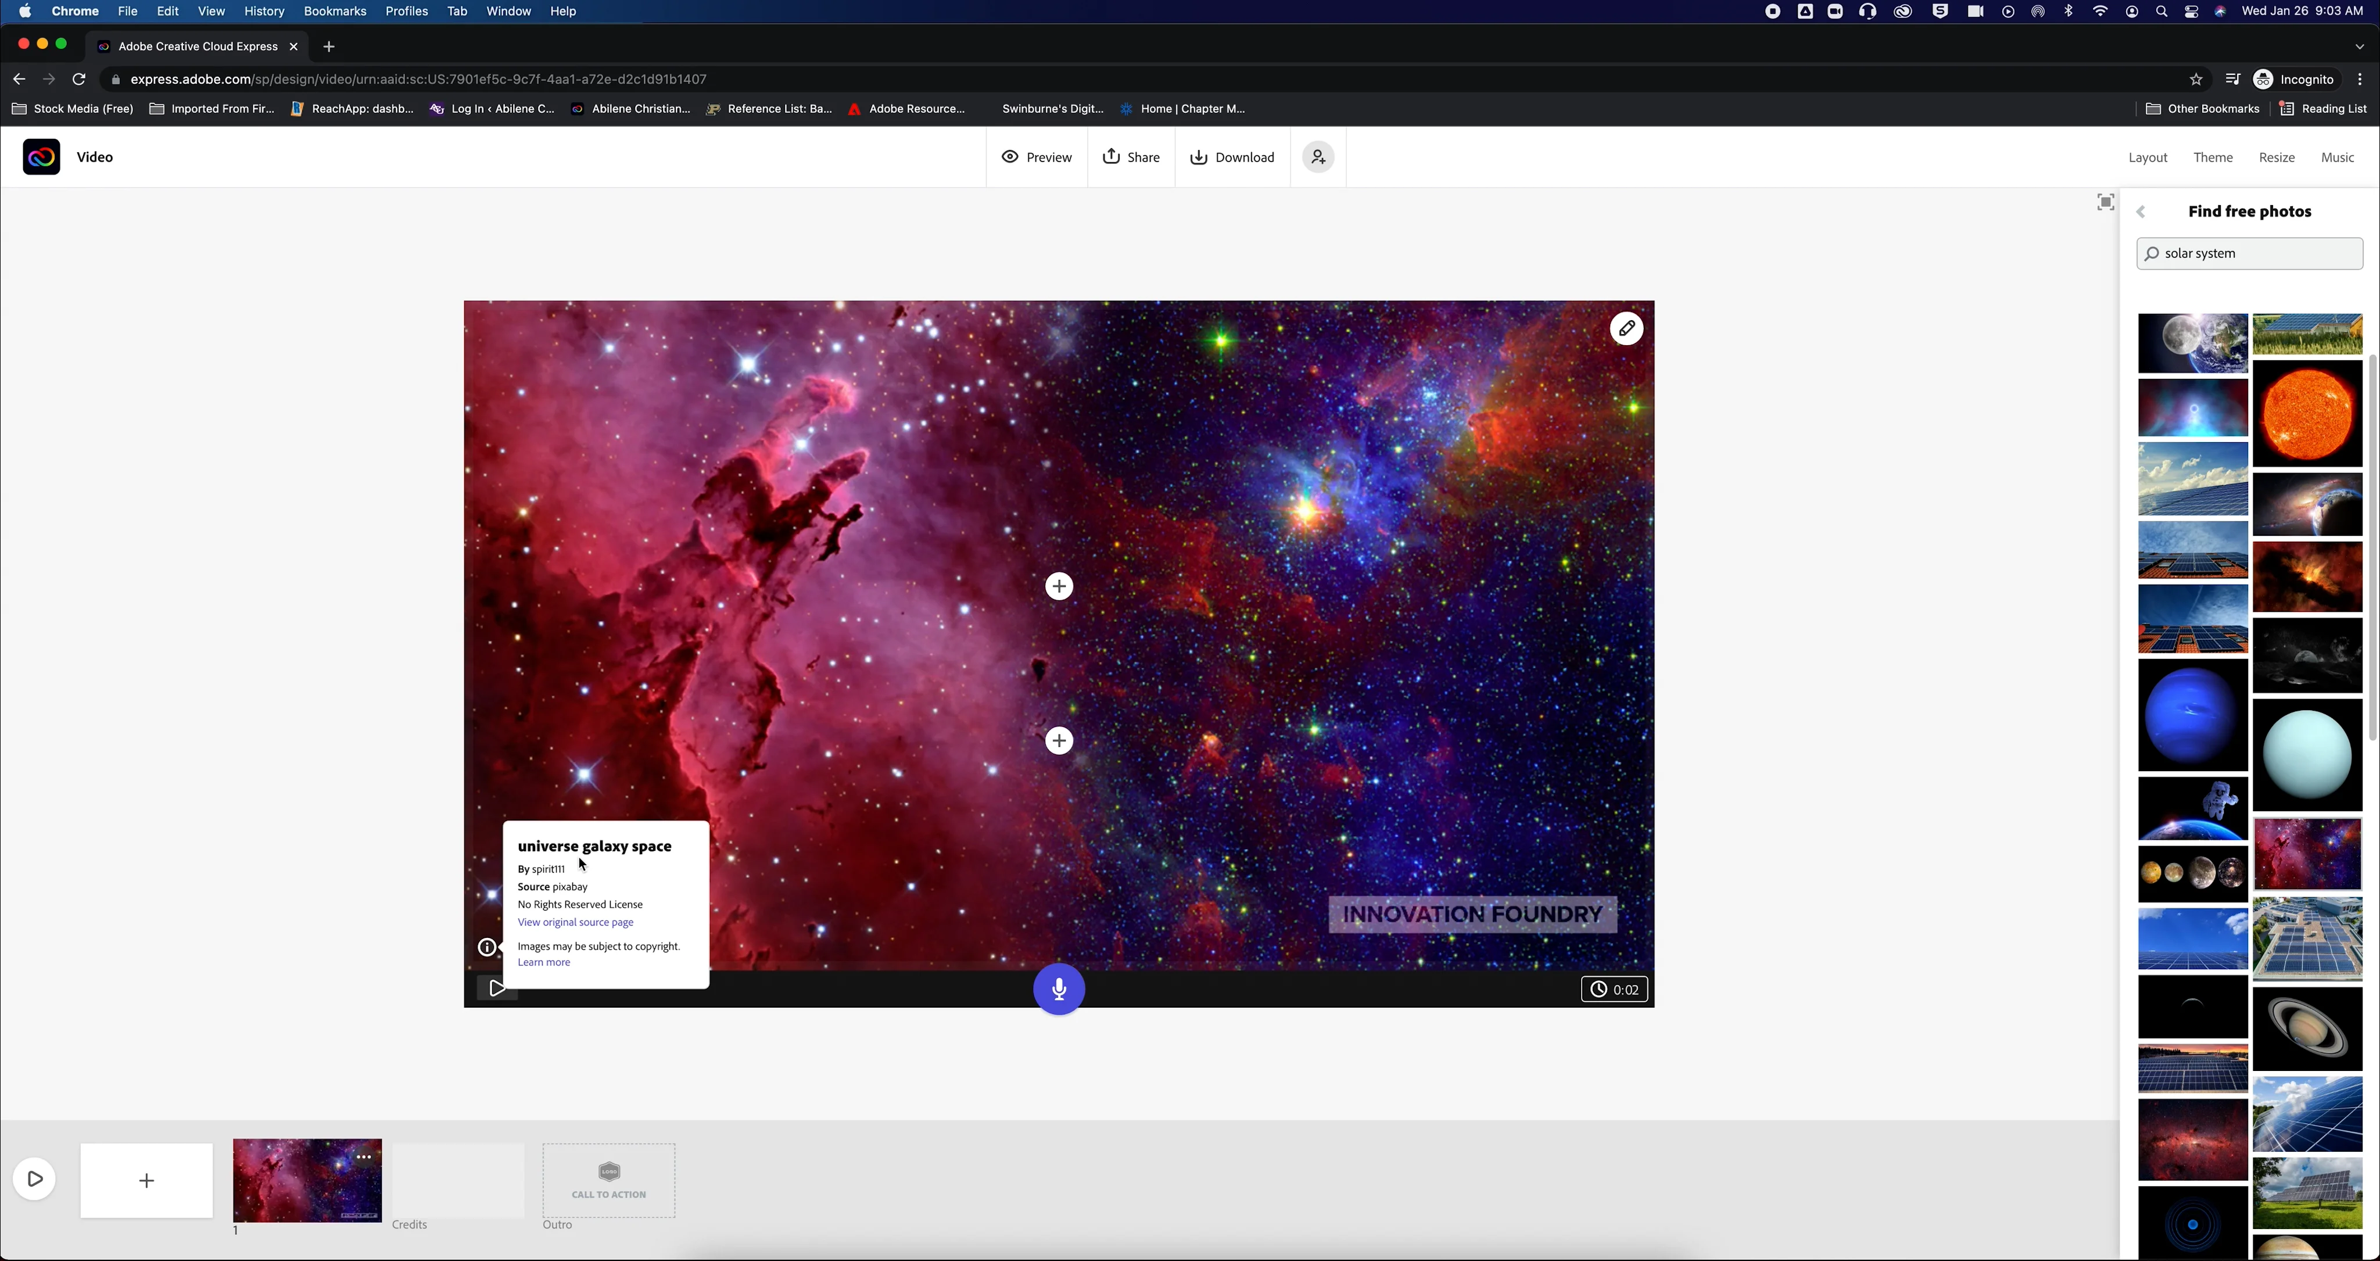
Task: Open the Chrome three-dot menu
Action: tap(2360, 80)
